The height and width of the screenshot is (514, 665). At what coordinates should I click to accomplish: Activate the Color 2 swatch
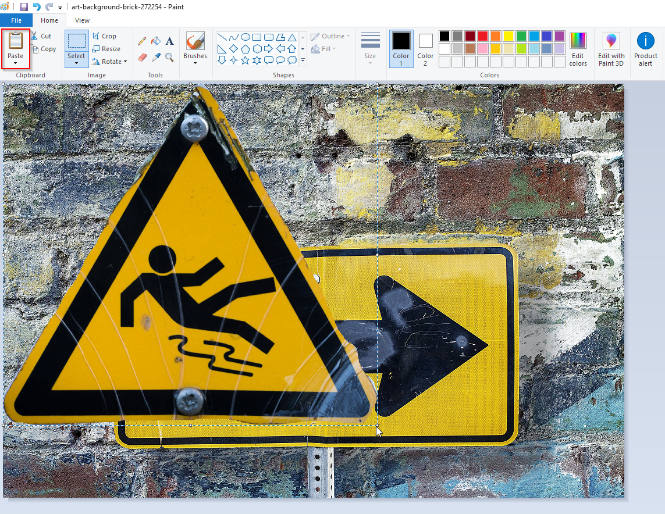click(x=425, y=48)
